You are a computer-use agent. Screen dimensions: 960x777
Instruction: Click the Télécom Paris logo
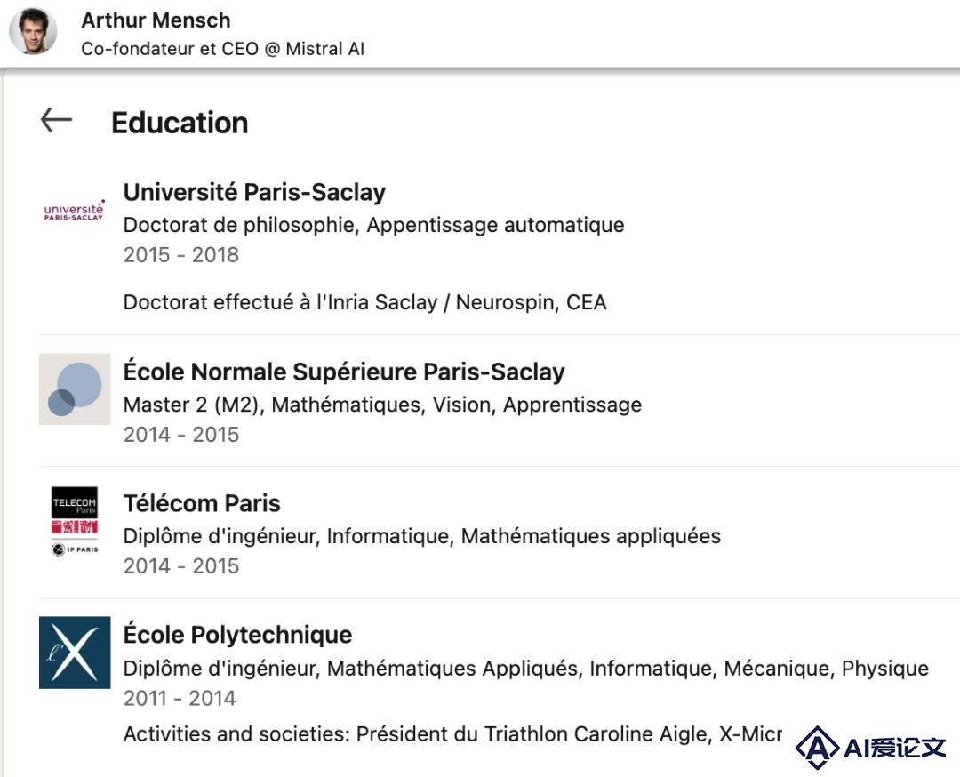[75, 521]
